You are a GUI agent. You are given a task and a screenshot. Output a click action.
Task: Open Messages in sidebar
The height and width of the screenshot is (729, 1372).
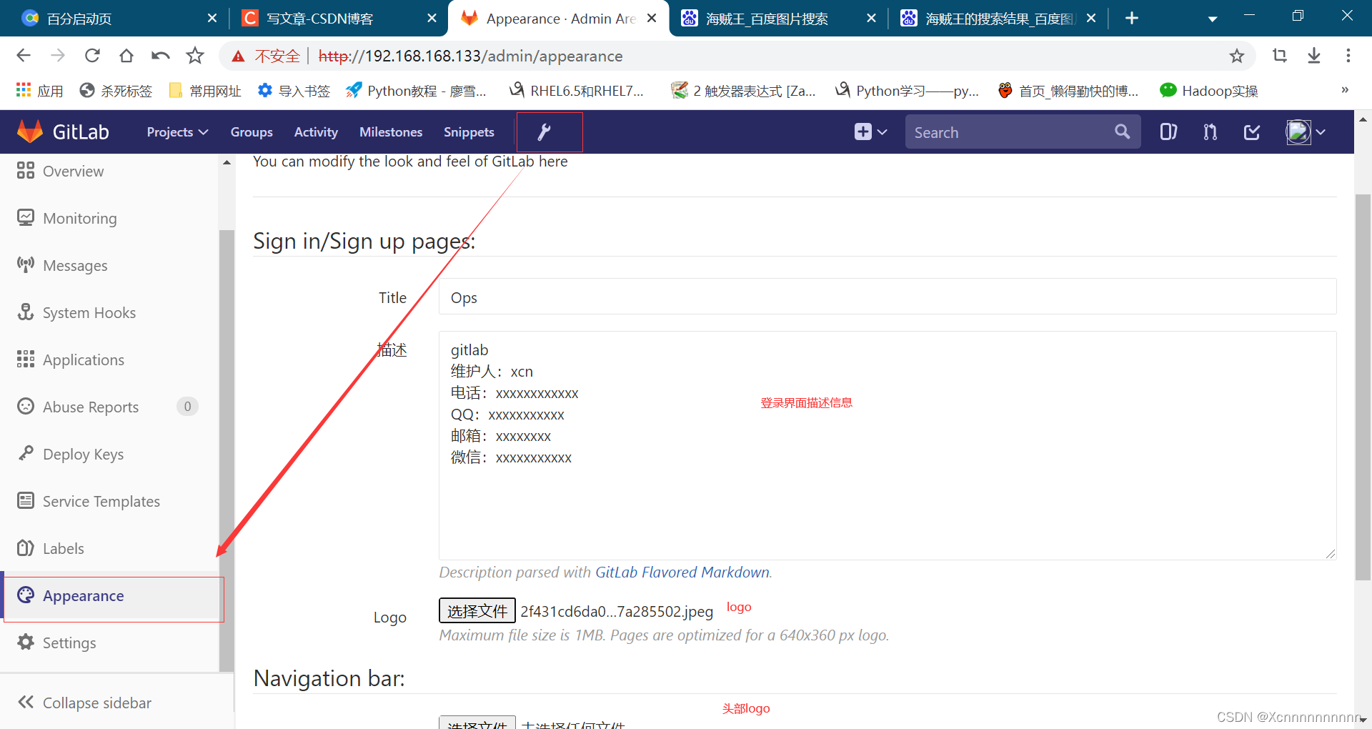coord(62,265)
